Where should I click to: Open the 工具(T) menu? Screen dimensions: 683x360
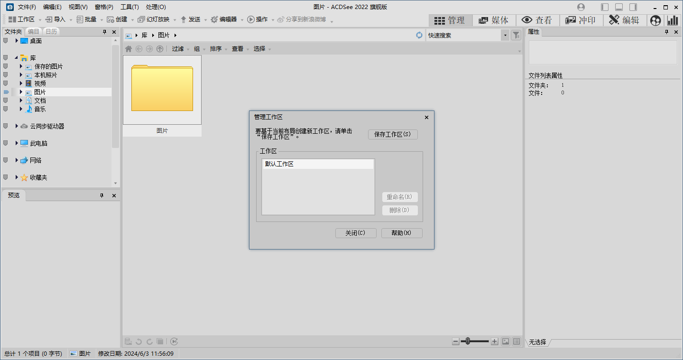click(x=129, y=7)
